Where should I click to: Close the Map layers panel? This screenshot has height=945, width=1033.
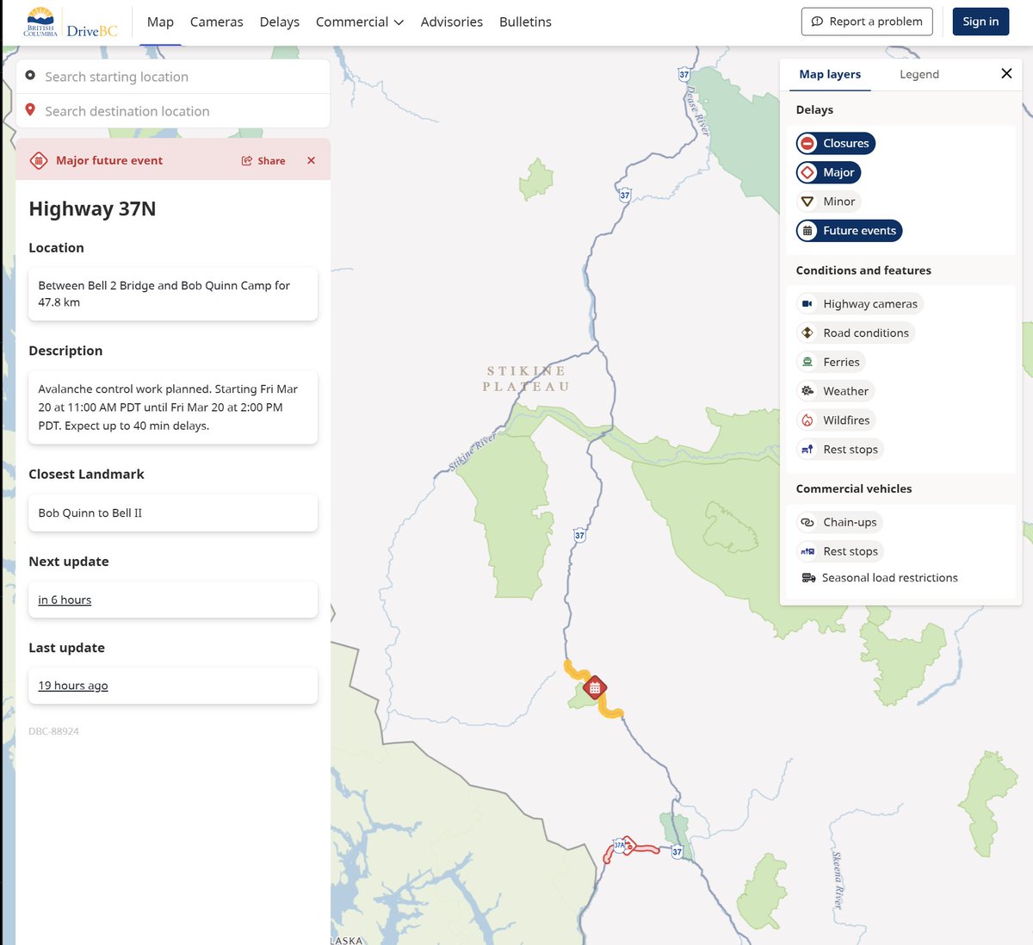pyautogui.click(x=1006, y=73)
